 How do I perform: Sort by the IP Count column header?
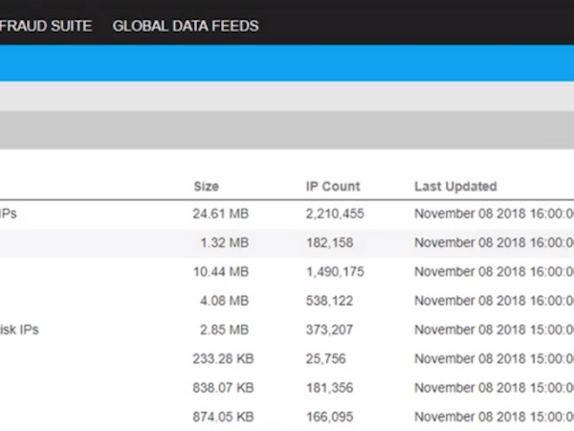[x=331, y=186]
